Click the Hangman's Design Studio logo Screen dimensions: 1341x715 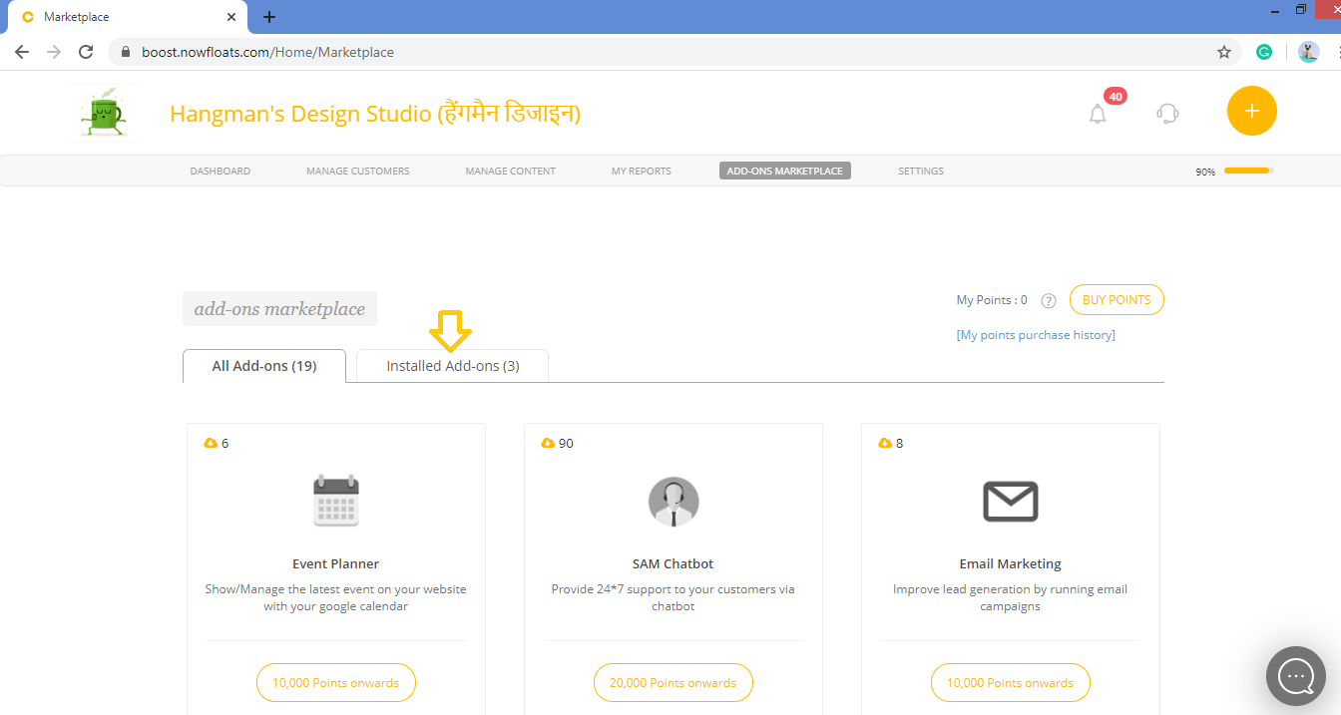(104, 112)
